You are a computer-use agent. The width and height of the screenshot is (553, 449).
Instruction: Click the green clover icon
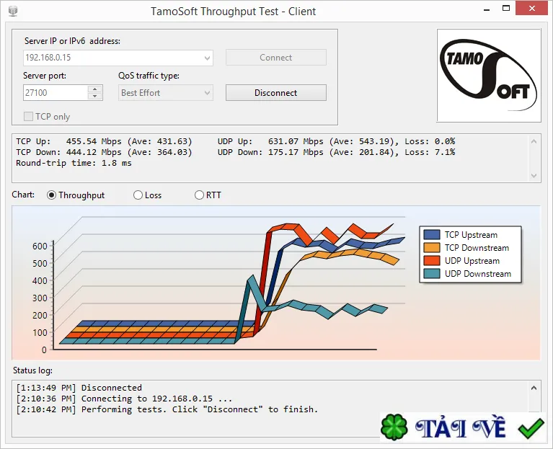tap(394, 427)
